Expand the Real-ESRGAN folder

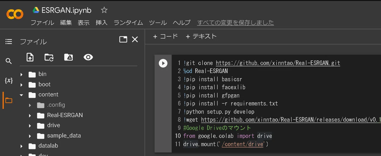click(x=30, y=115)
